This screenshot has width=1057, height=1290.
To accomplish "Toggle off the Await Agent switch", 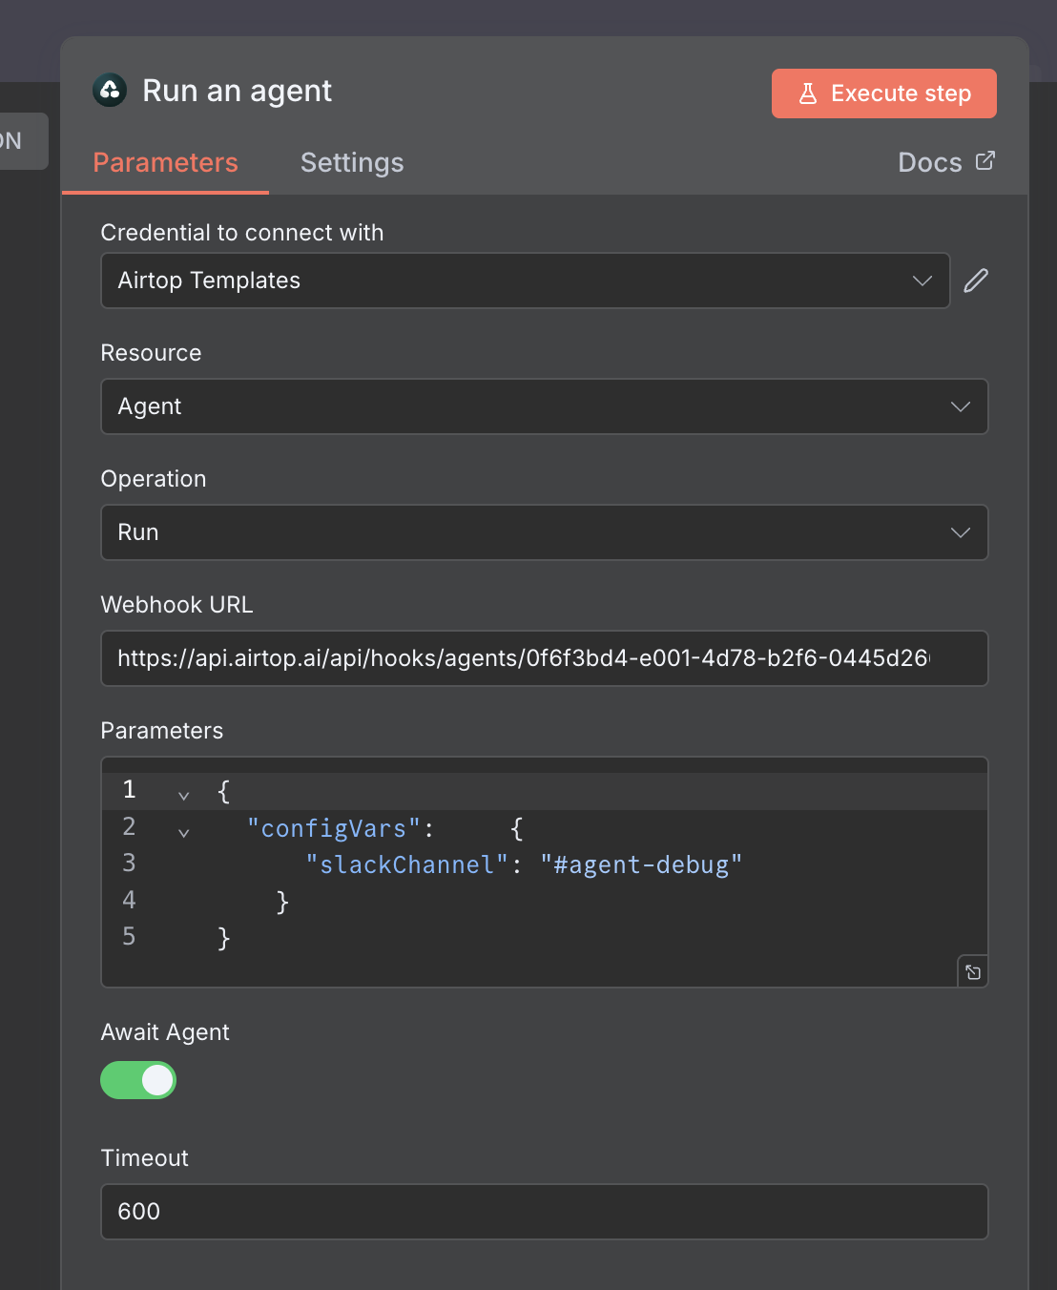I will (138, 1080).
